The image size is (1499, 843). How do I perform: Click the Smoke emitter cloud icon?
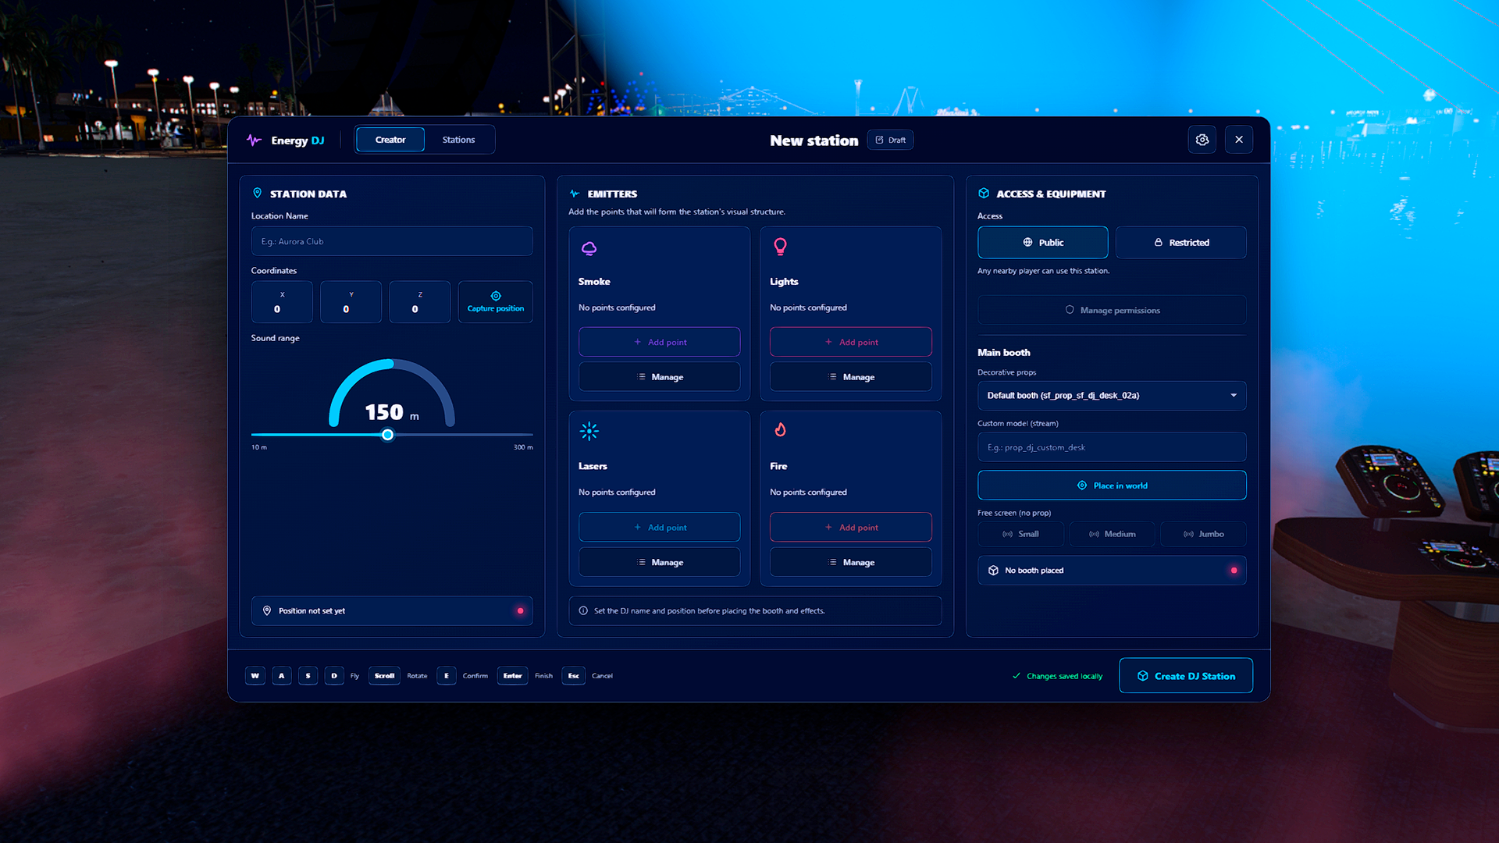pos(589,248)
